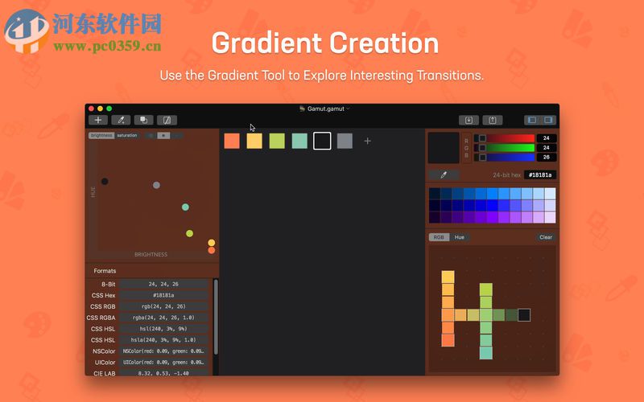
Task: Click the 8-Bit format value "24, 24, 26"
Action: 163,284
